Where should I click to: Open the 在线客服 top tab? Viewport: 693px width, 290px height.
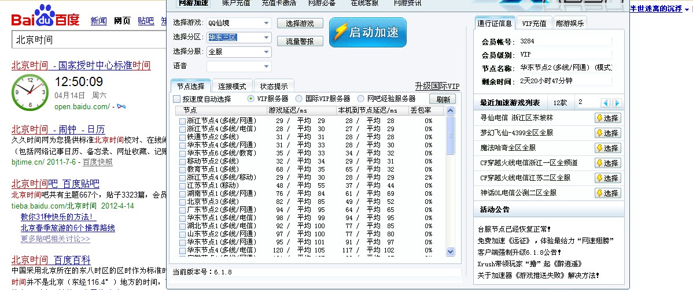(364, 3)
